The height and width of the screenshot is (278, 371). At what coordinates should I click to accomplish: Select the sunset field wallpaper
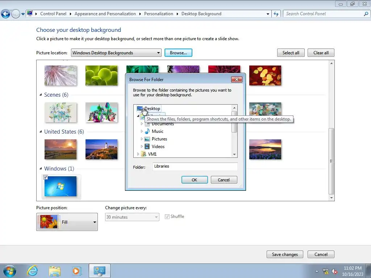(x=61, y=149)
